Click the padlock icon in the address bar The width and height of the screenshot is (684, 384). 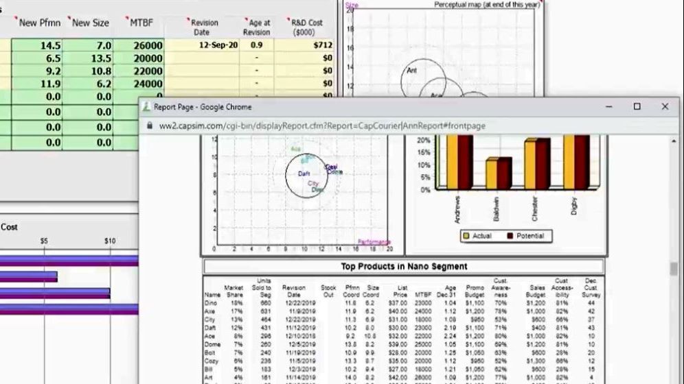(x=150, y=125)
